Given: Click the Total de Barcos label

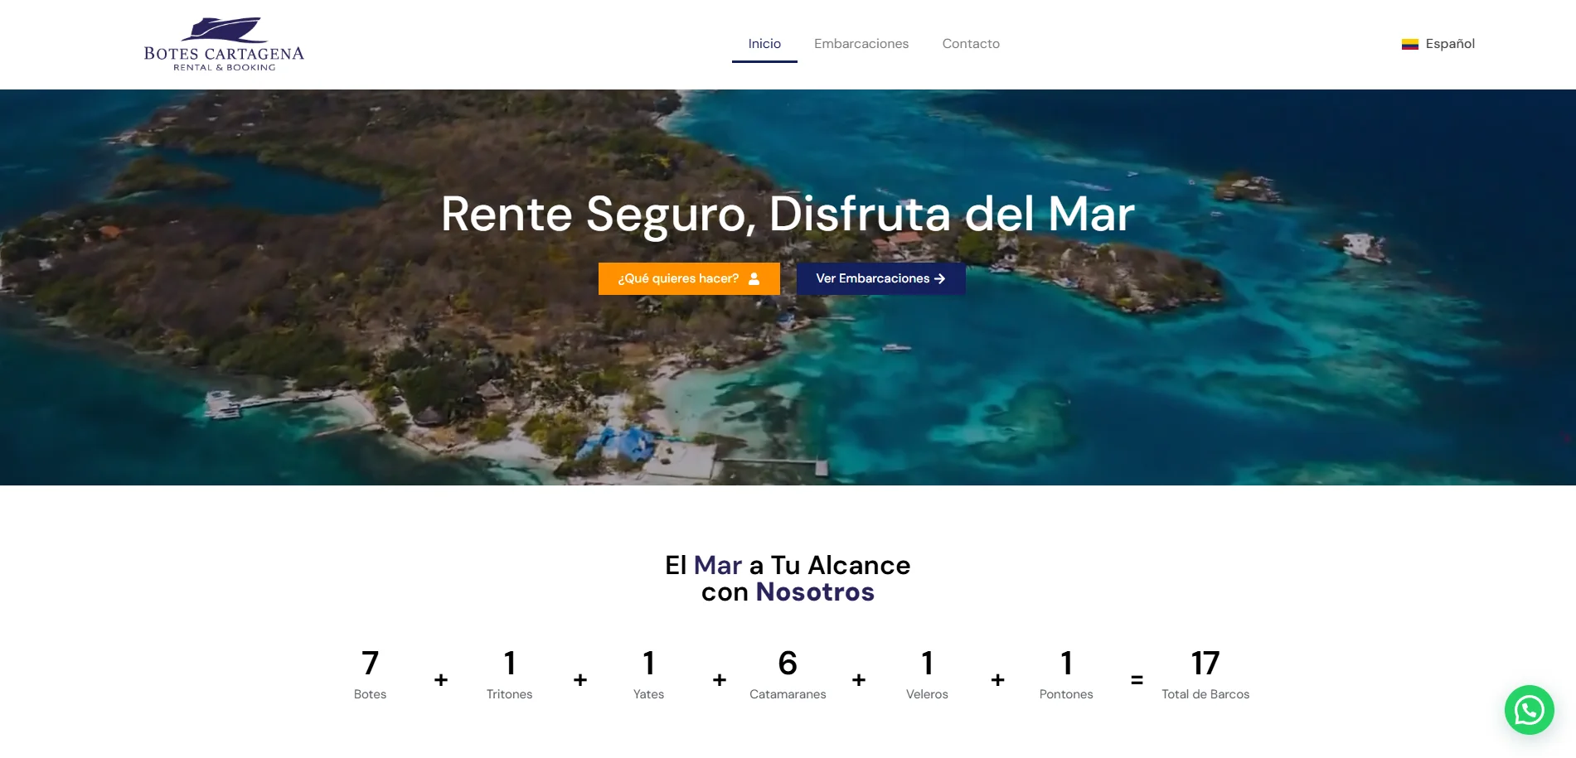Looking at the screenshot, I should click(1205, 694).
